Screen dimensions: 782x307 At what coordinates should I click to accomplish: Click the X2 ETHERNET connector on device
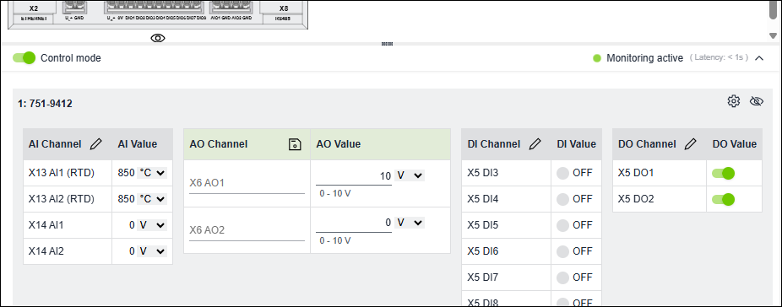34,12
